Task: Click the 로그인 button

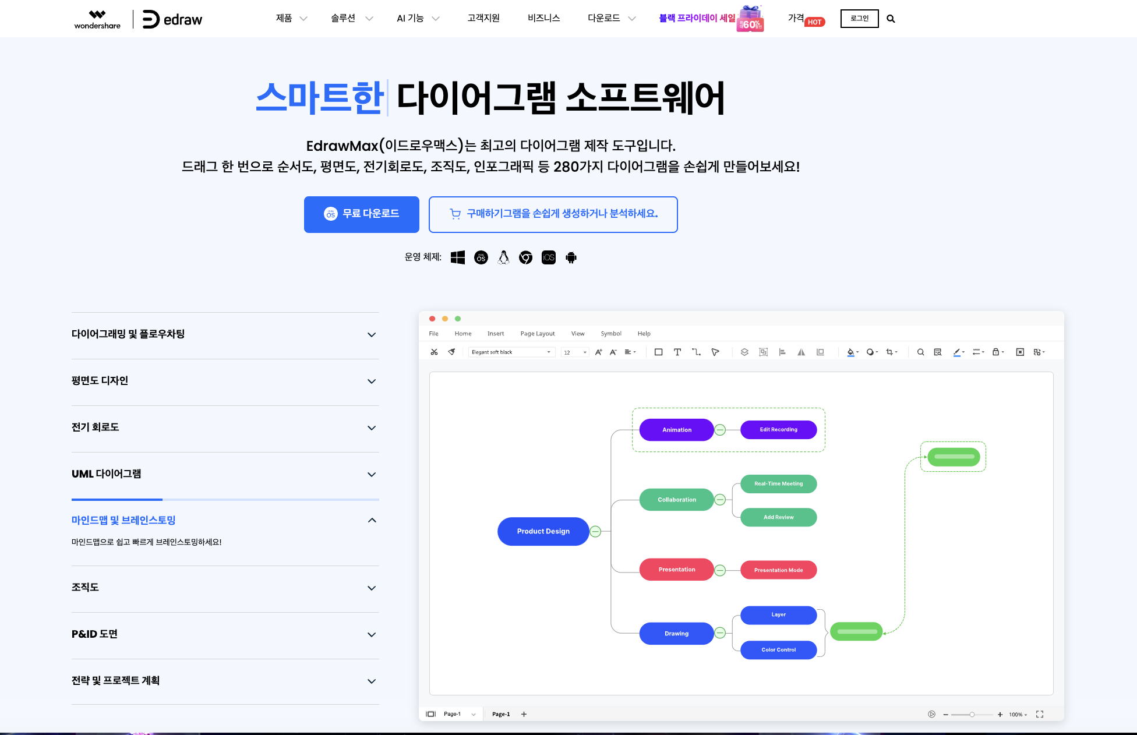Action: click(860, 19)
